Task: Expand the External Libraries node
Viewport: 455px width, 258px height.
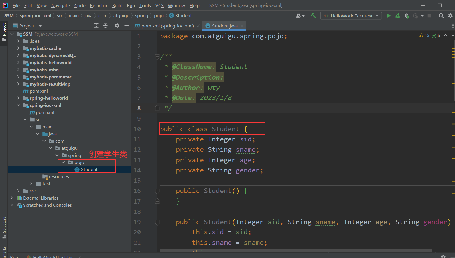Action: (12, 198)
